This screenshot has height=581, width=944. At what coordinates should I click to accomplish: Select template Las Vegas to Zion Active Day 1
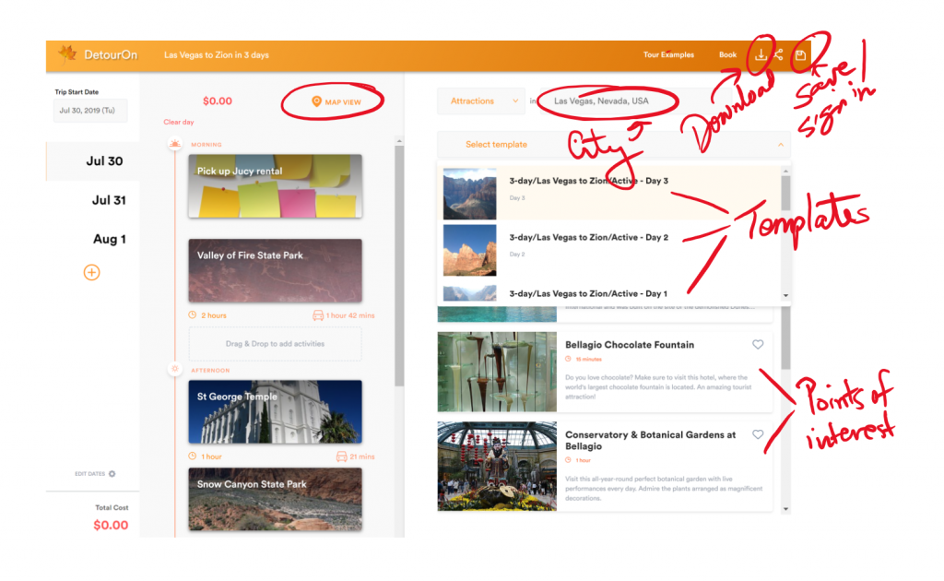click(x=609, y=293)
